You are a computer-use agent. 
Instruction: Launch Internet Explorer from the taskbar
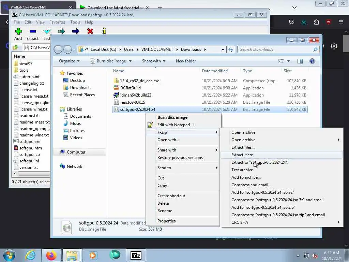tap(30, 255)
